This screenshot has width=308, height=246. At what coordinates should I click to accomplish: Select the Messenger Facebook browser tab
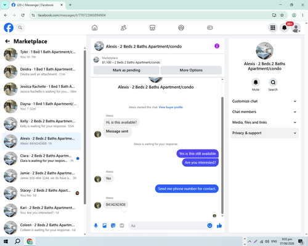tap(38, 5)
